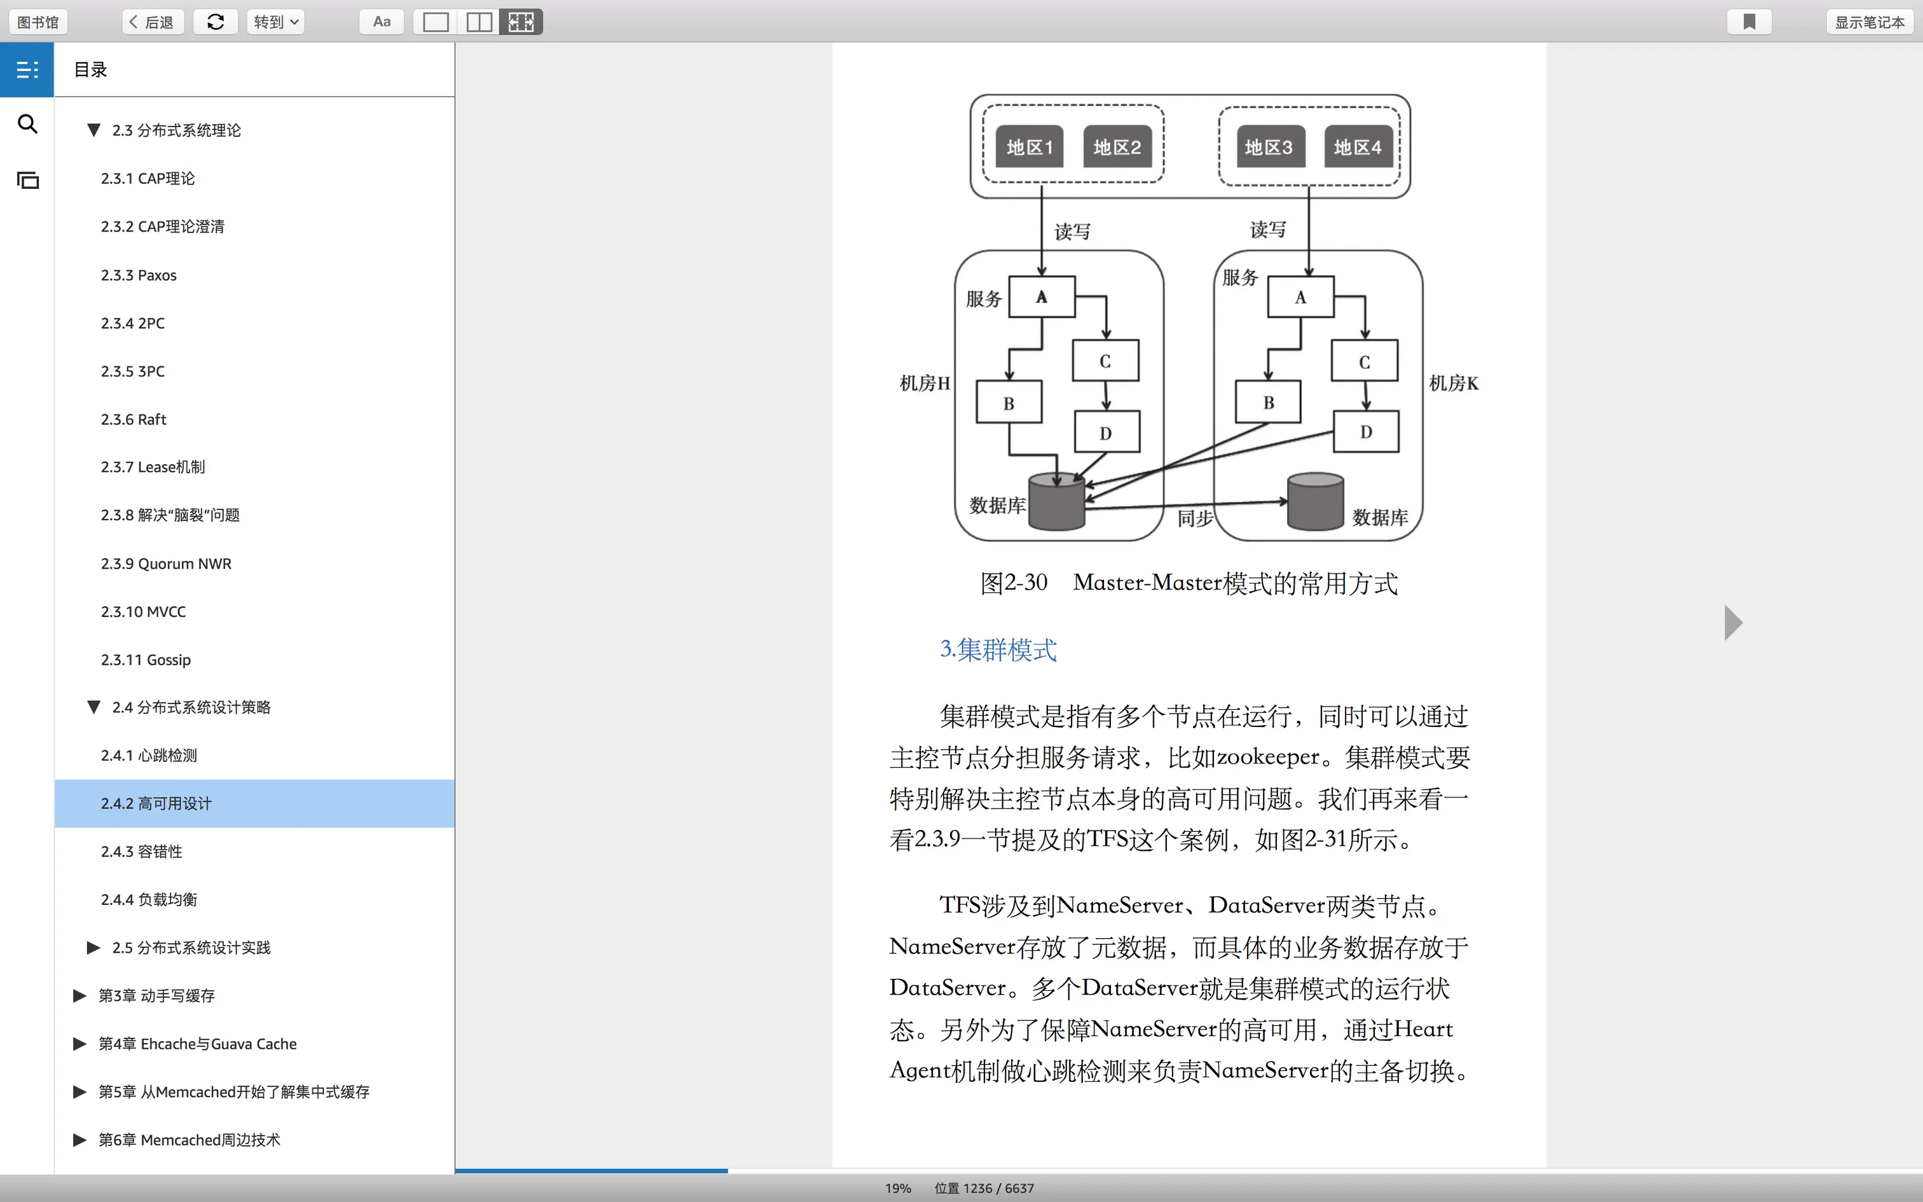Viewport: 1923px width, 1202px height.
Task: Switch to single column view
Action: [436, 22]
